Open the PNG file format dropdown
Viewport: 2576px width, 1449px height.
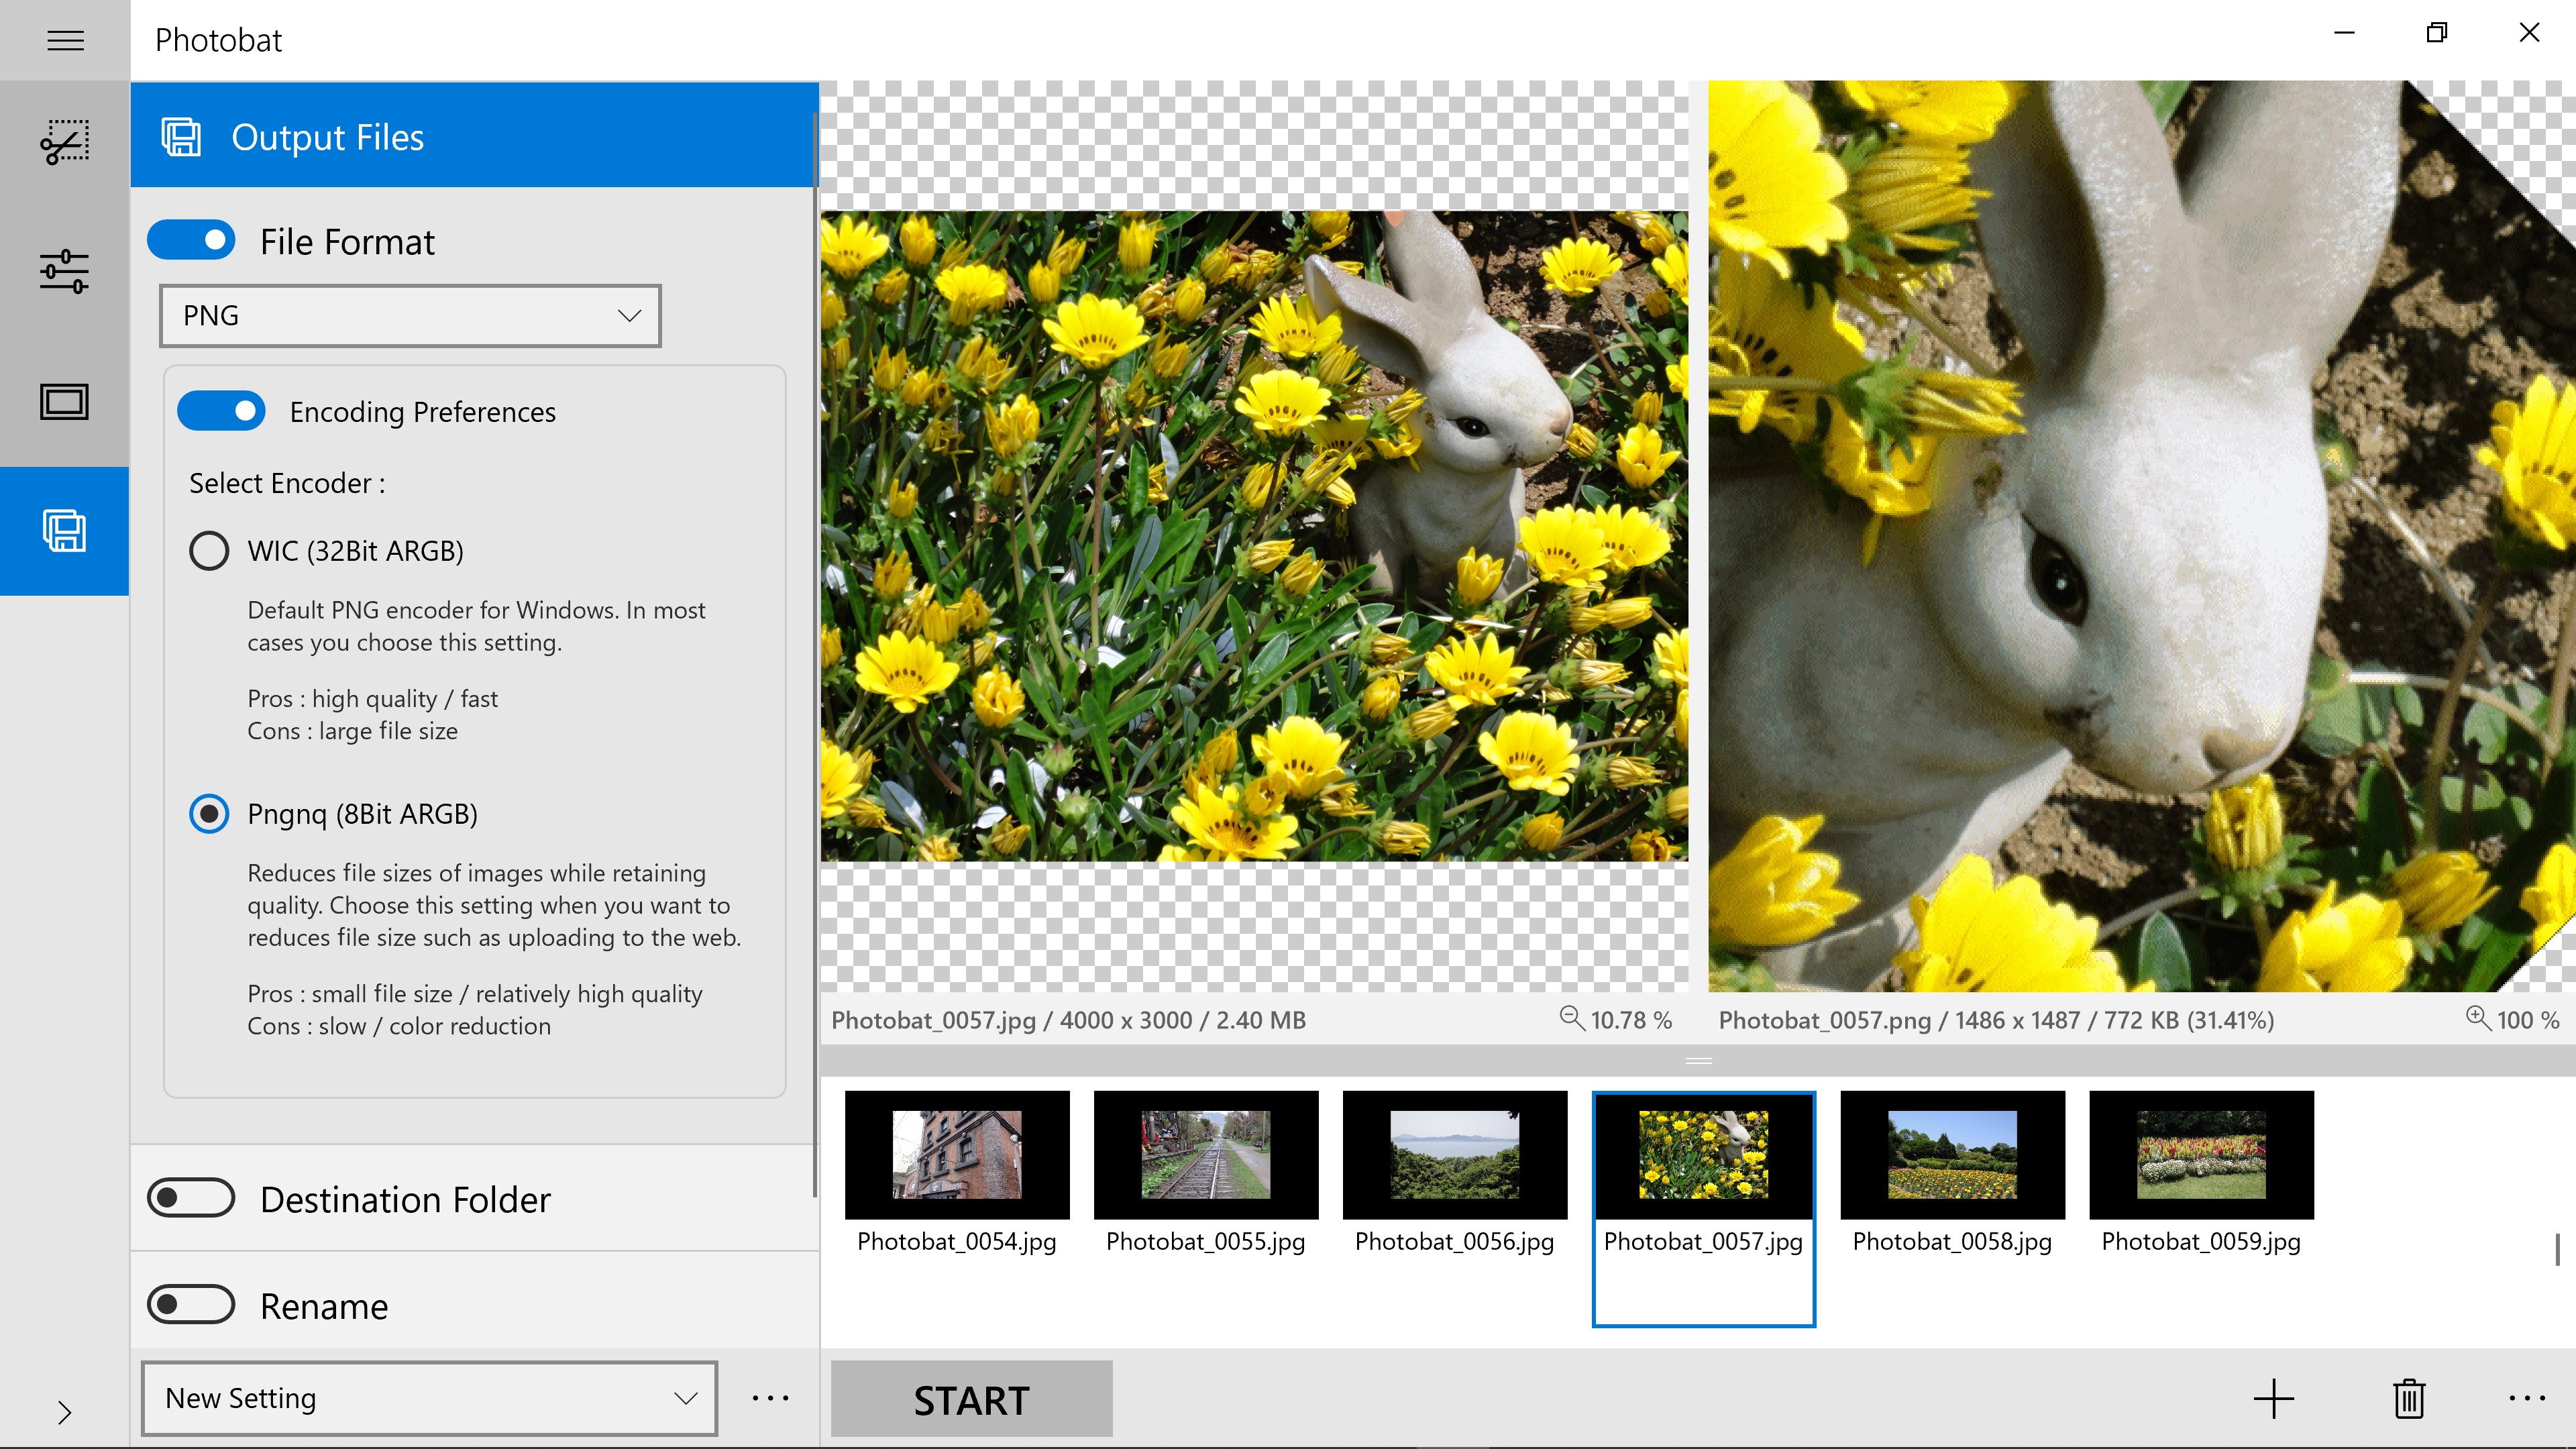410,316
